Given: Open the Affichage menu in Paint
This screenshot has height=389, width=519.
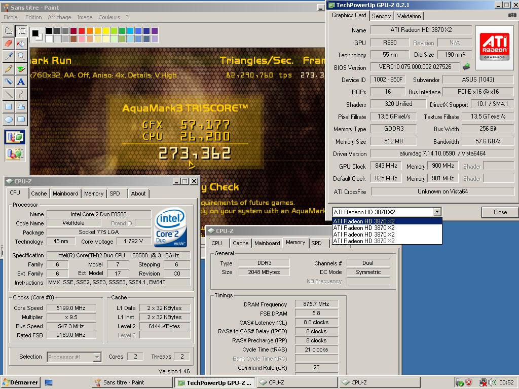Looking at the screenshot, I should (59, 17).
